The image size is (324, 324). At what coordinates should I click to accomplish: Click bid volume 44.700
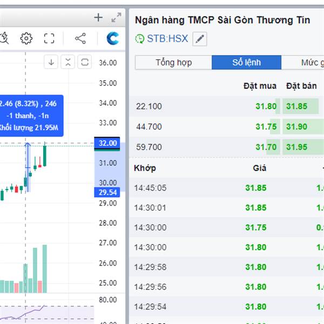click(x=149, y=127)
